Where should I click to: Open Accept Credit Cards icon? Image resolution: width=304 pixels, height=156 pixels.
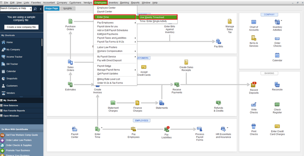(144, 67)
